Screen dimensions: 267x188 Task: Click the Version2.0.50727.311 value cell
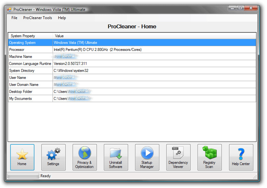tap(154, 64)
